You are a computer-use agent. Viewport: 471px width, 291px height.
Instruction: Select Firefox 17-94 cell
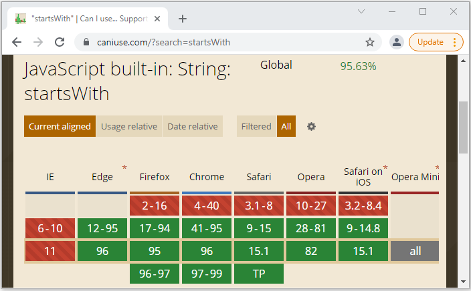click(x=155, y=228)
